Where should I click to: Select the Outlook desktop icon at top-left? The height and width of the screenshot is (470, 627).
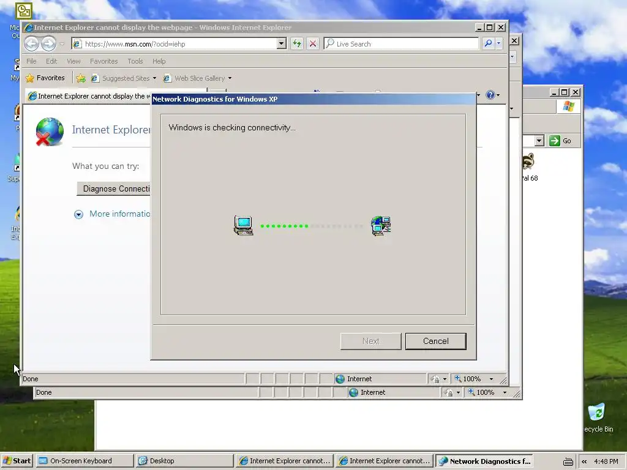click(24, 11)
